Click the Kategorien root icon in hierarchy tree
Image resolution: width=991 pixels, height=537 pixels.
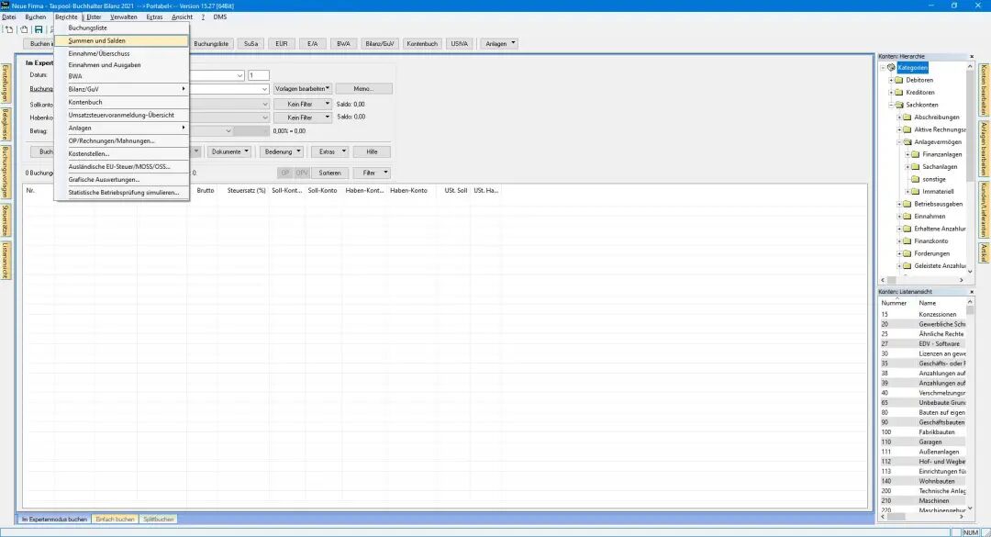[x=891, y=68]
